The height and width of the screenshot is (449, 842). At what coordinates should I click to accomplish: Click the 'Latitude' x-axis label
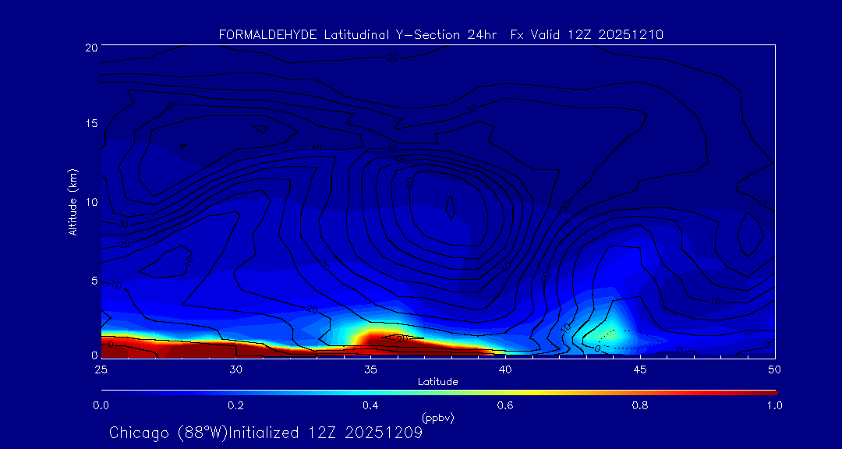click(438, 383)
